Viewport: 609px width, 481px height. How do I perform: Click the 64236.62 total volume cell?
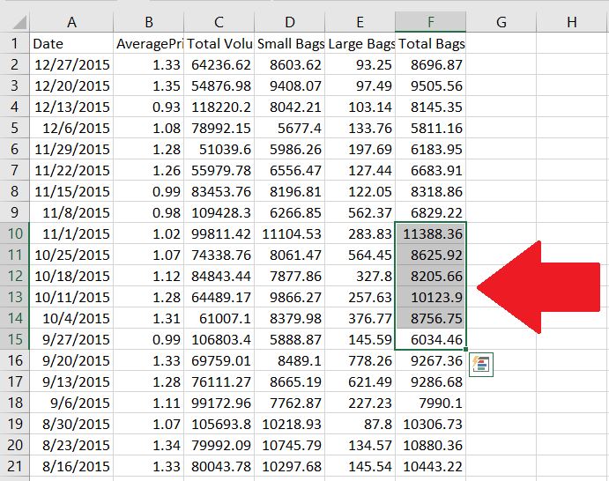point(219,64)
